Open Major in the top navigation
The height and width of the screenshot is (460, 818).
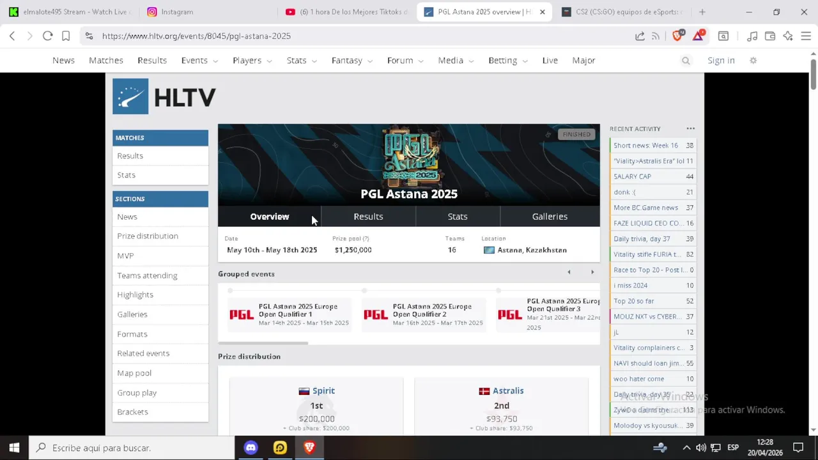coord(583,60)
